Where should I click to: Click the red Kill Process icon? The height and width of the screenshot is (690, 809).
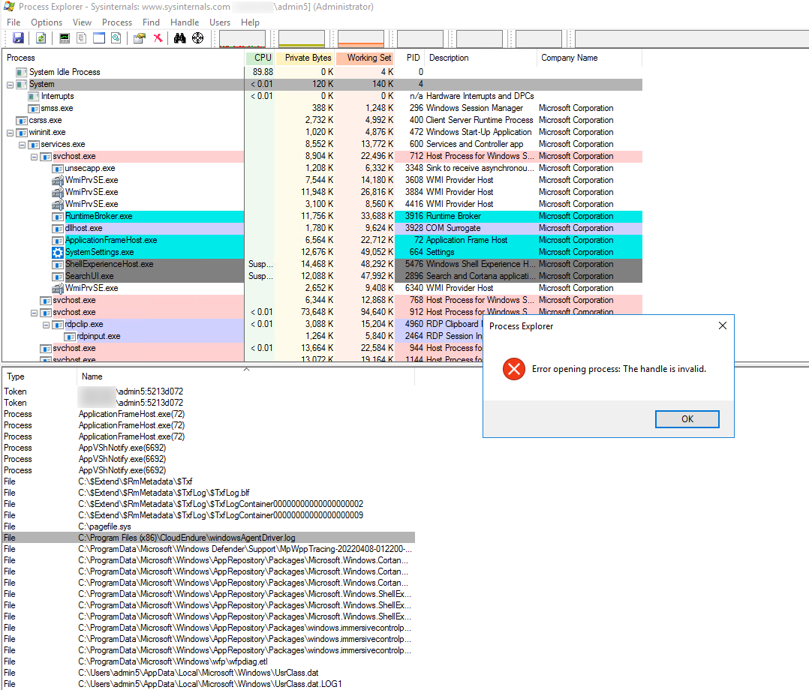(x=158, y=38)
